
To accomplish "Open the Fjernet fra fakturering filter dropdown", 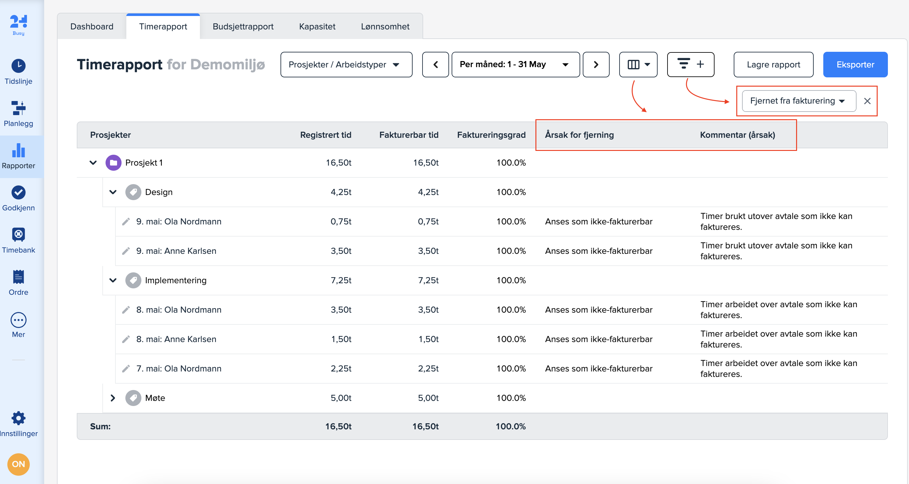I will pyautogui.click(x=799, y=101).
